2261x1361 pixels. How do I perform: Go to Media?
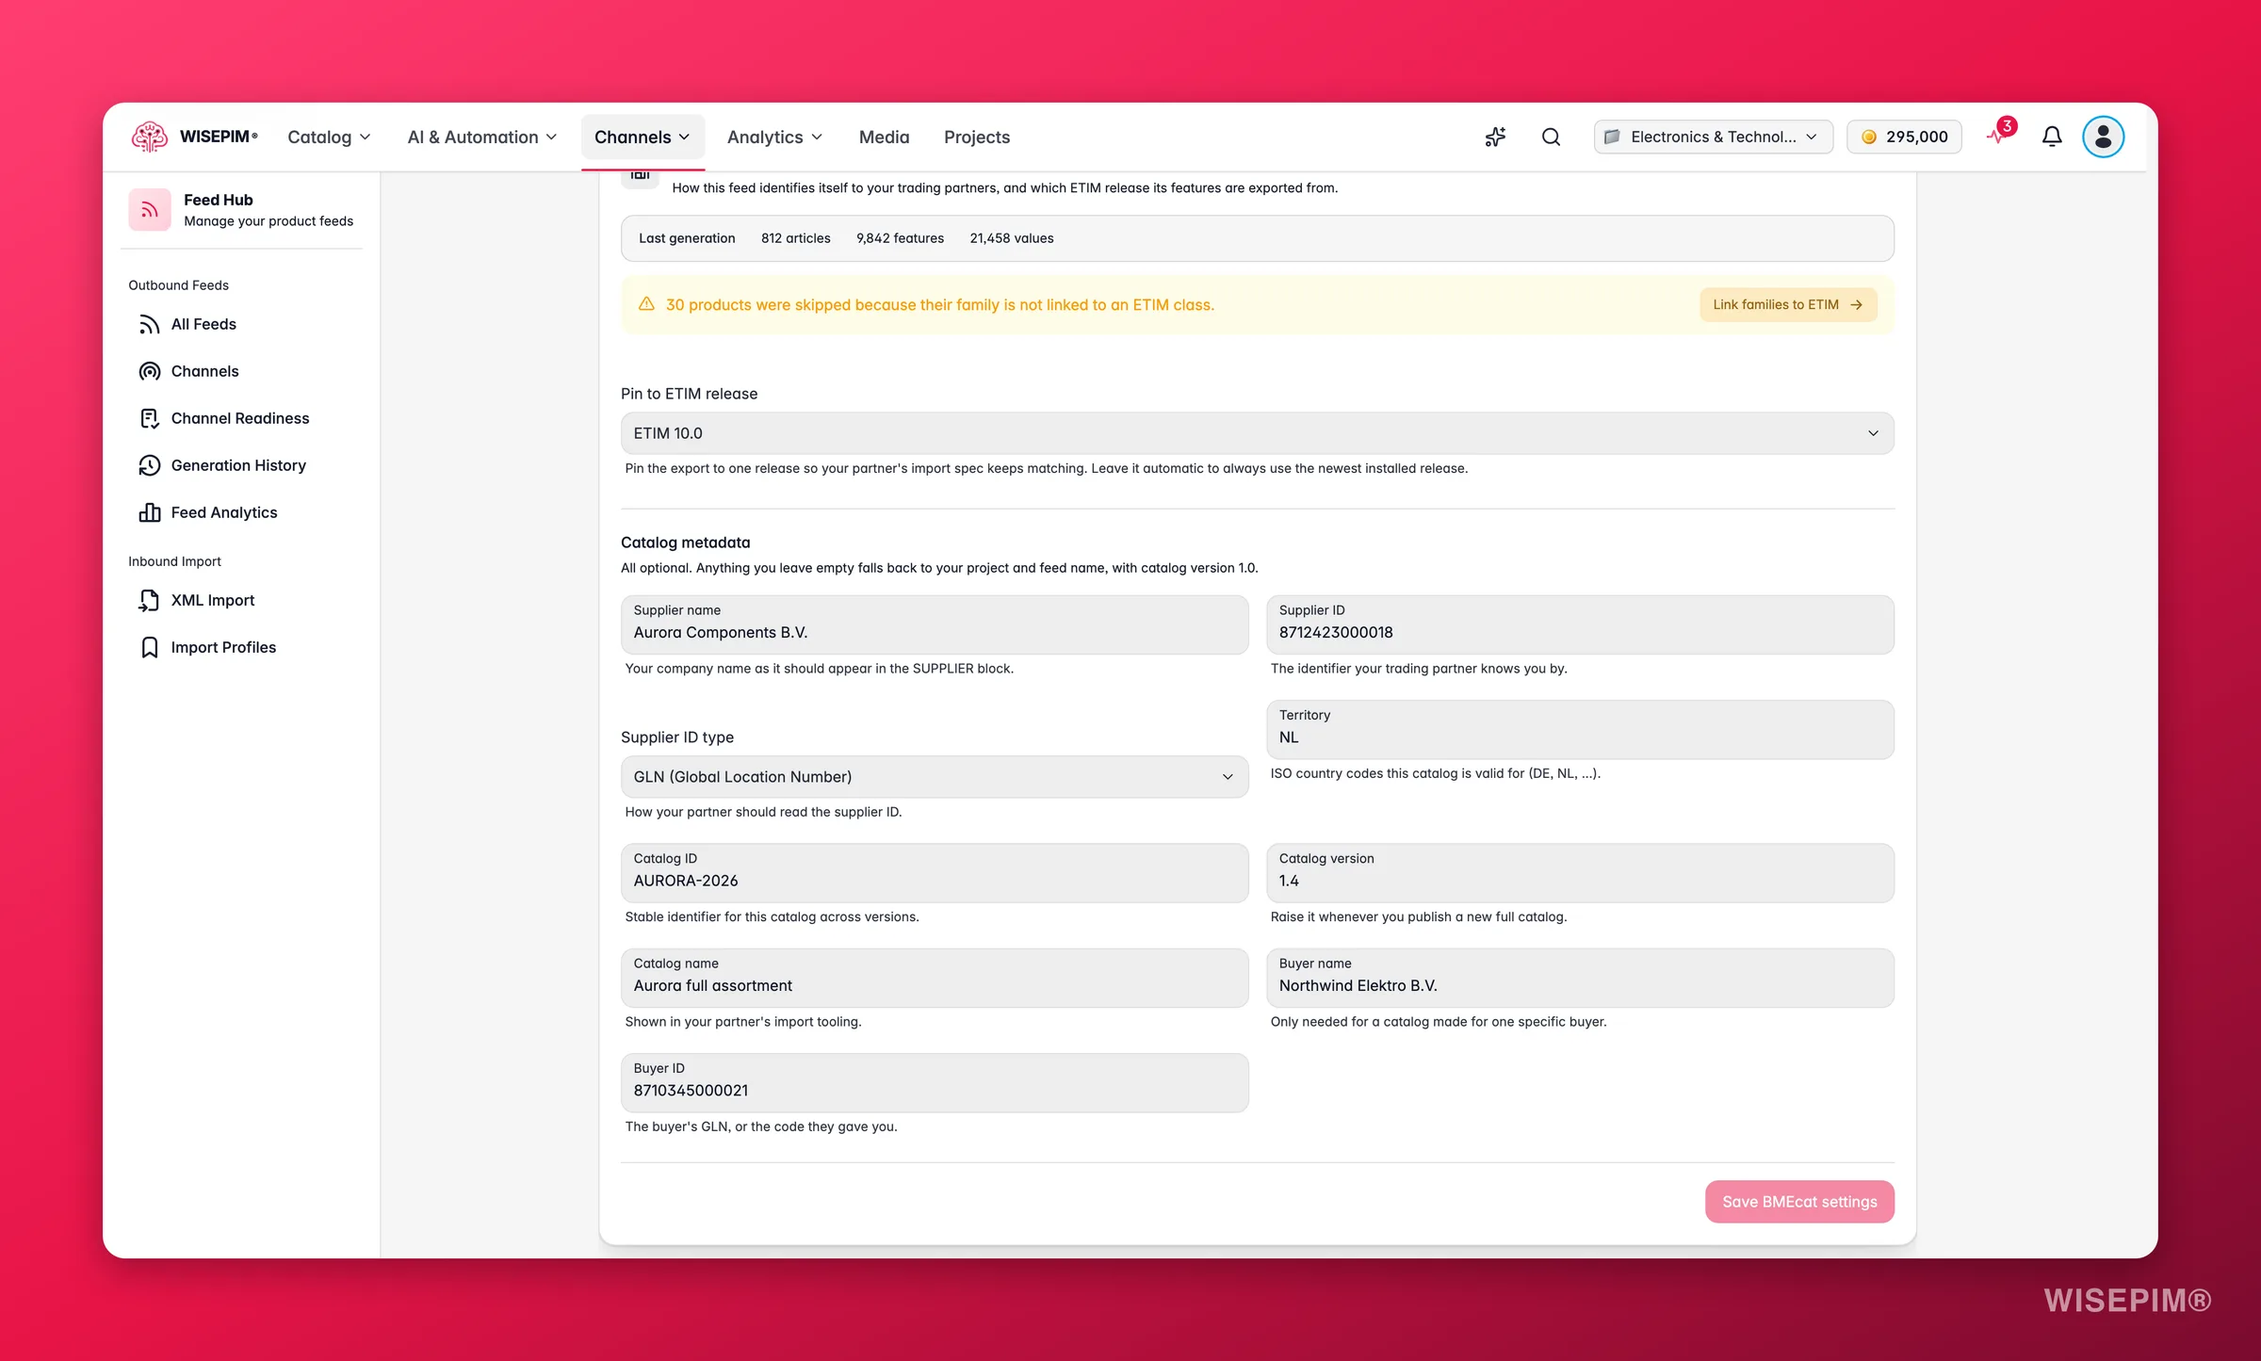click(x=884, y=137)
